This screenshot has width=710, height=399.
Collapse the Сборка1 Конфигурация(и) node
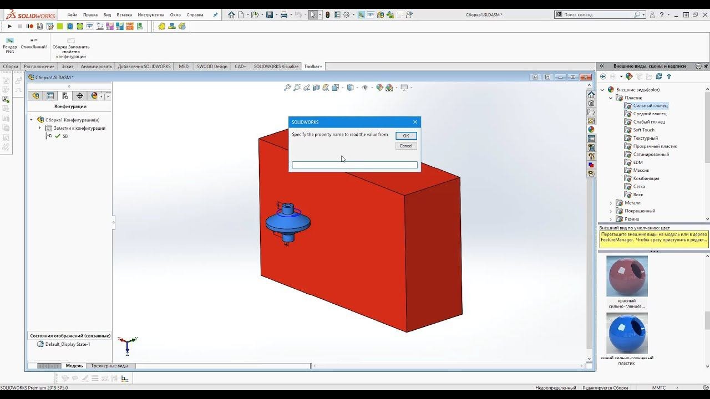pyautogui.click(x=32, y=120)
